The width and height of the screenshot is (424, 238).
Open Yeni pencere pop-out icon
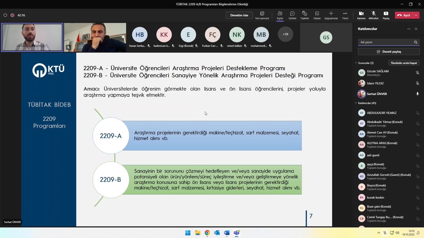(262, 14)
